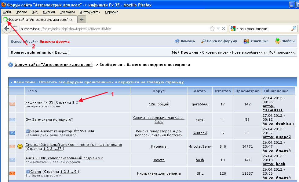
Task: Click the Помощь help icon
Action: 177,41
